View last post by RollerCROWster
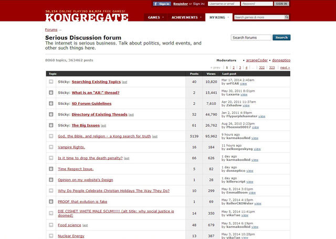This screenshot has width=336, height=239. pos(258,204)
